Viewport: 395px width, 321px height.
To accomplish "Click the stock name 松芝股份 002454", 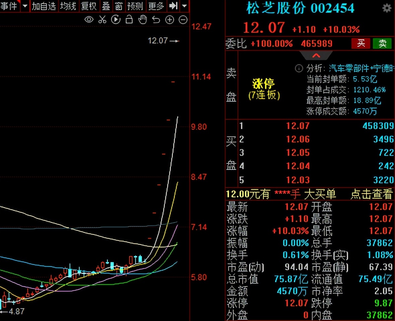I will pyautogui.click(x=300, y=8).
